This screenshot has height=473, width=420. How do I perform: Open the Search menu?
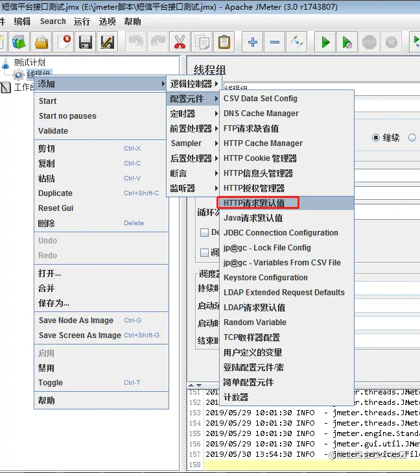52,21
